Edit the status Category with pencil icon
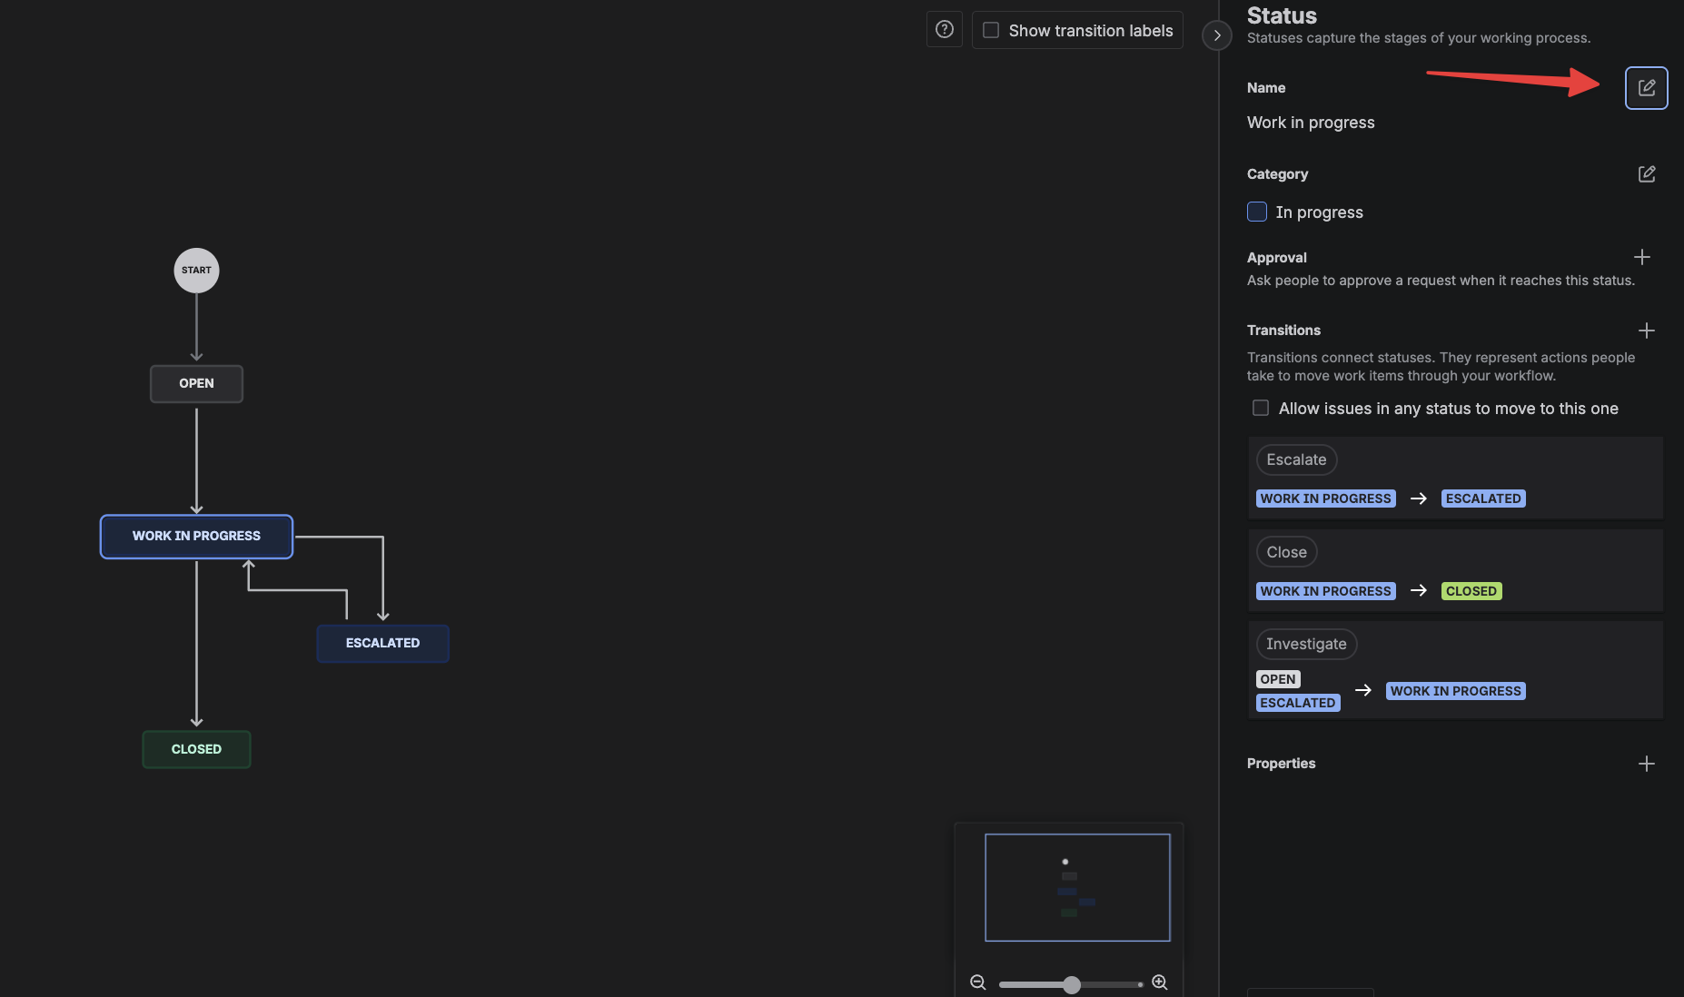 point(1646,173)
